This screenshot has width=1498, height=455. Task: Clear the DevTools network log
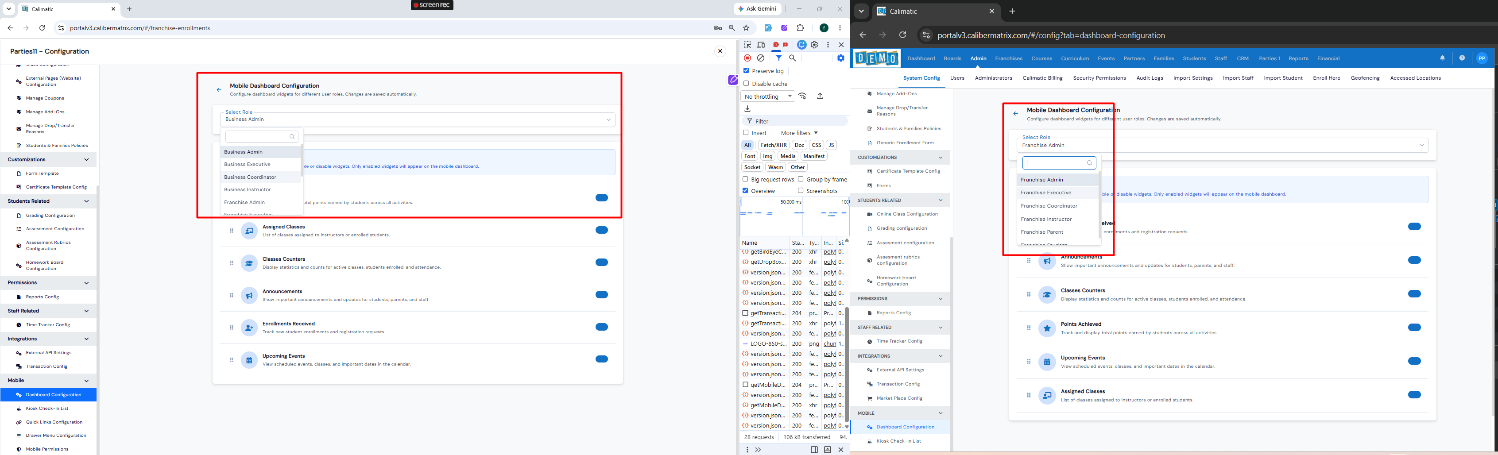point(761,58)
